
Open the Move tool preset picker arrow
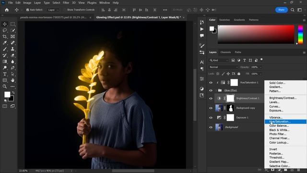point(22,10)
